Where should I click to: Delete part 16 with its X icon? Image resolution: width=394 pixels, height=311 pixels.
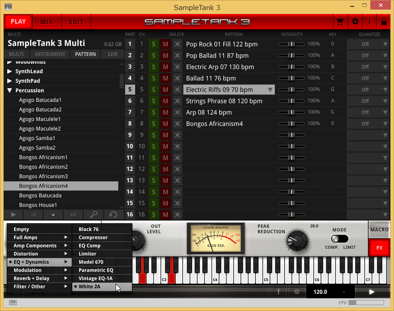click(x=177, y=215)
